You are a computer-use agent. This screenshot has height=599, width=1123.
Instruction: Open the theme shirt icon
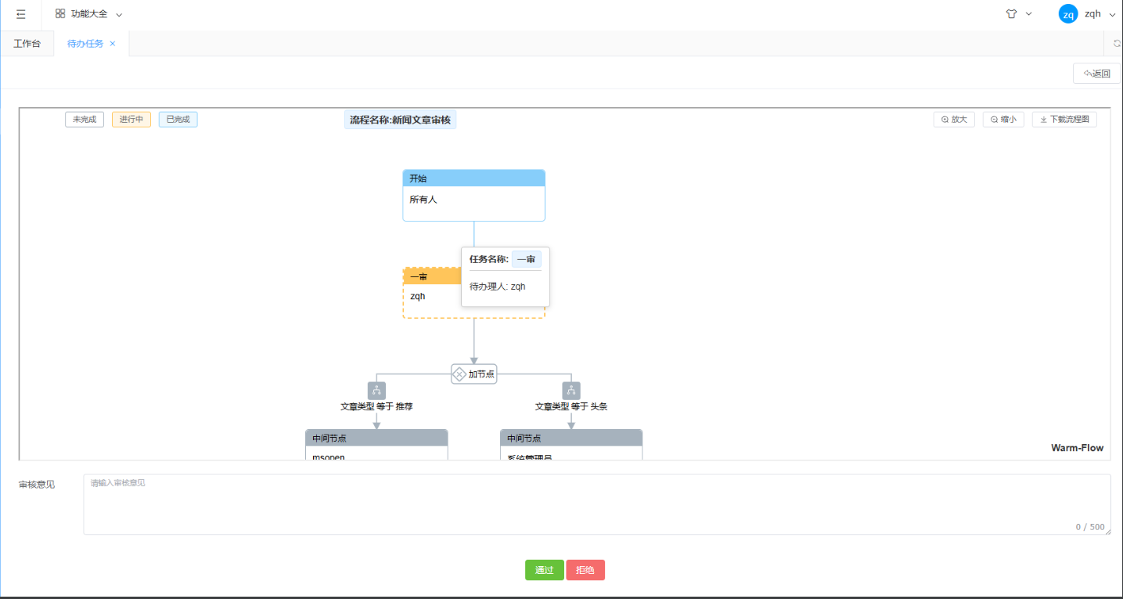coord(1011,14)
